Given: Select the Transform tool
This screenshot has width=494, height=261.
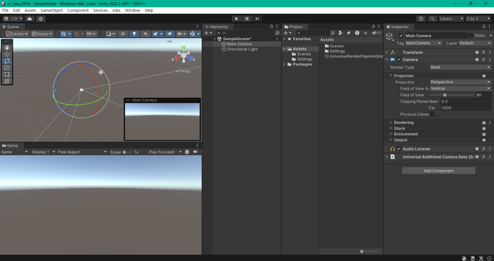Looking at the screenshot, I should [x=7, y=81].
